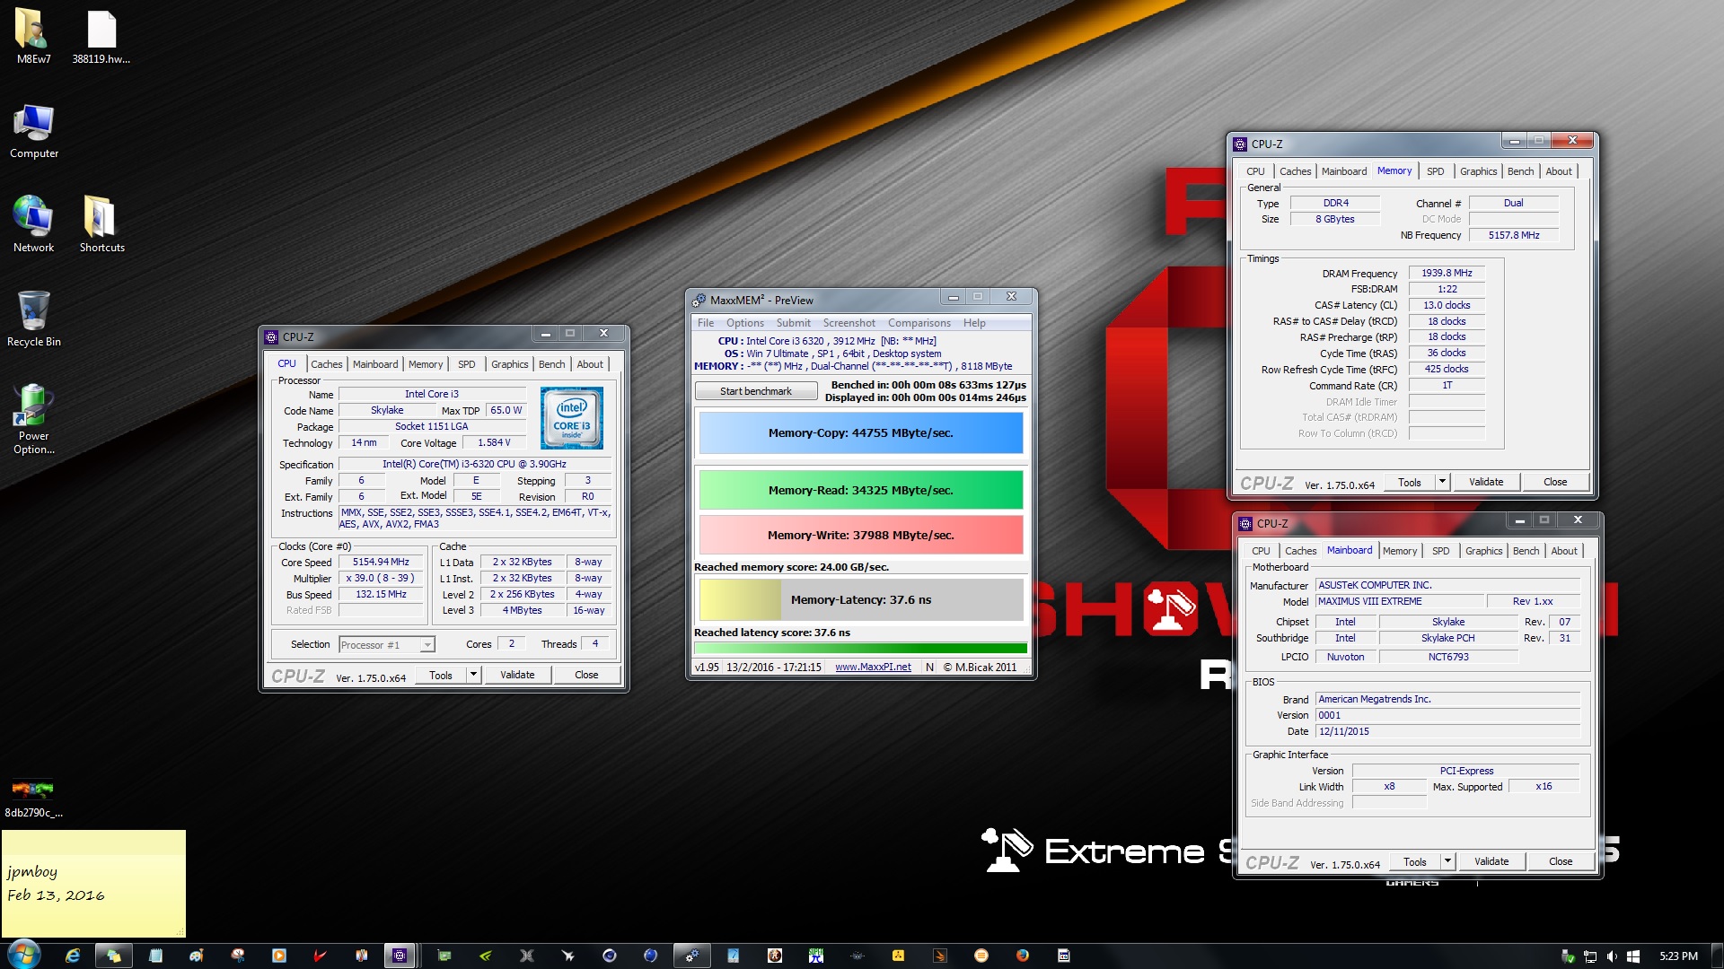Open Caches tab in left CPU-Z window

coord(327,364)
